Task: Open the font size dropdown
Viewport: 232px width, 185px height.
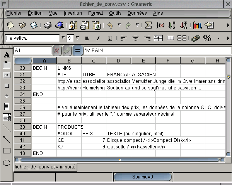Action: pos(77,38)
